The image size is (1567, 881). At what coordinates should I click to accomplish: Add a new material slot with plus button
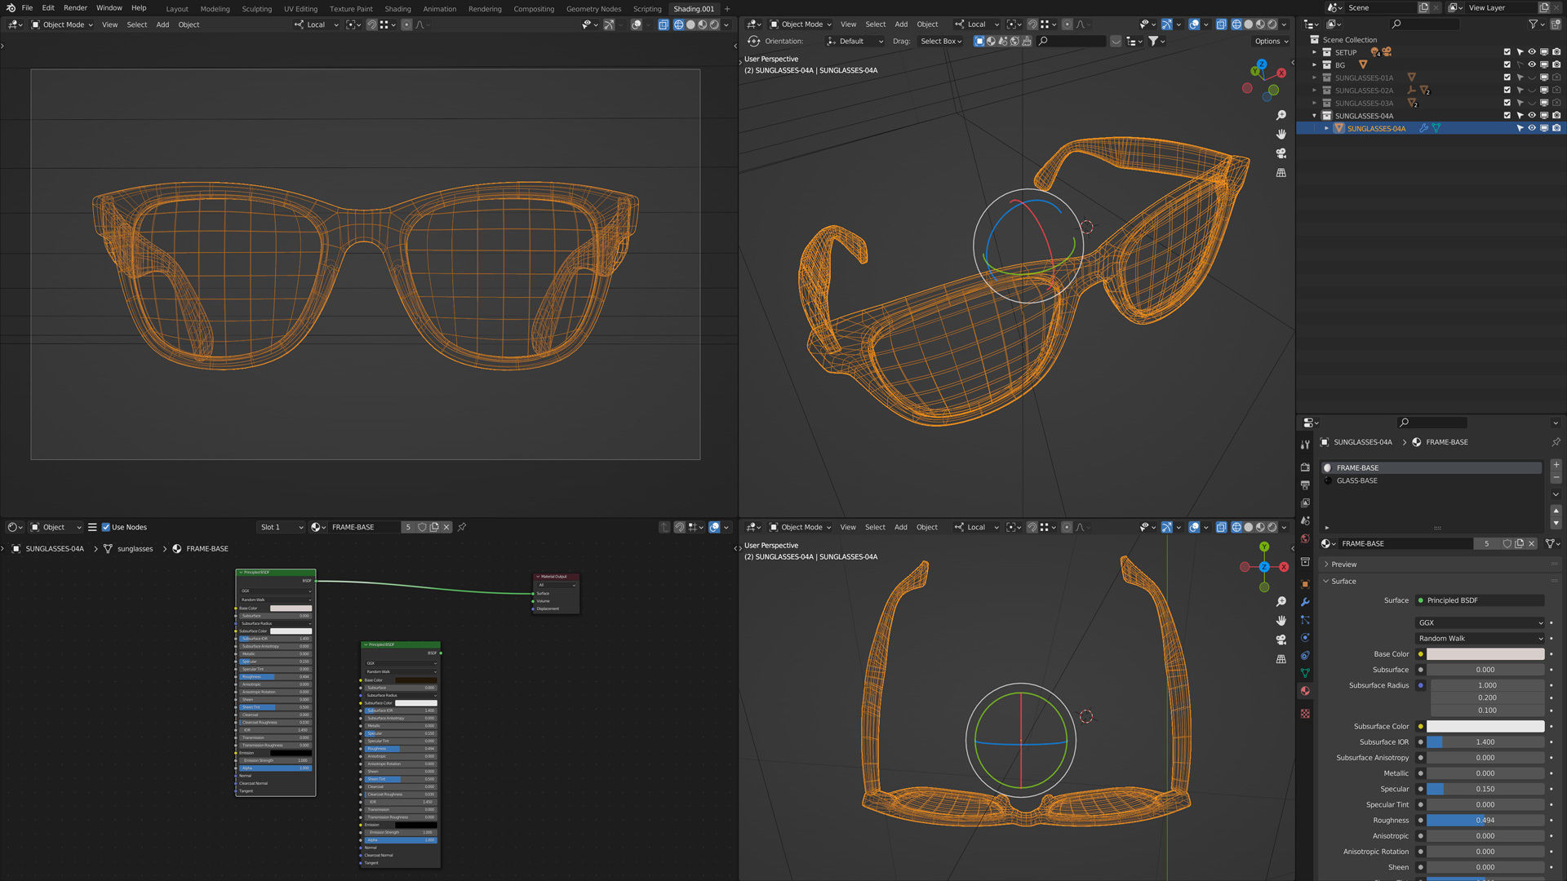tap(1556, 465)
